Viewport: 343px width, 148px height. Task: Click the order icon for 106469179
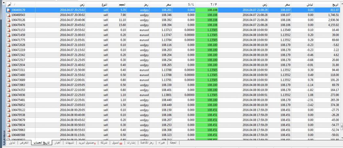9,10
